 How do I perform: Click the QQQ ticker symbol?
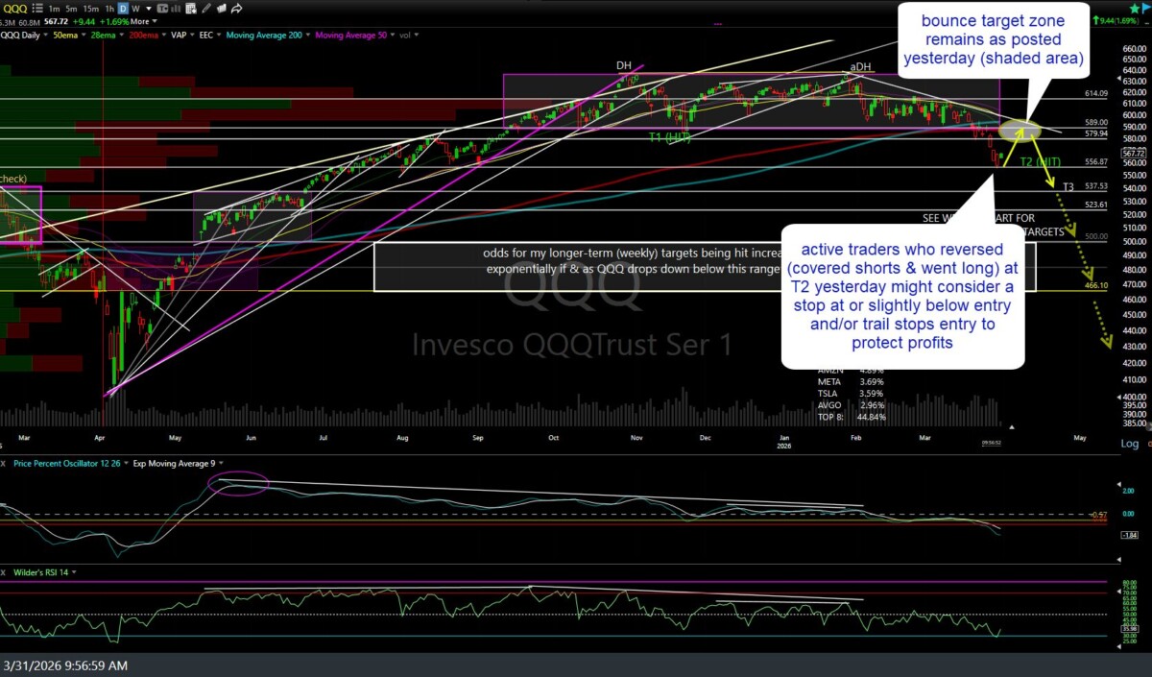click(x=15, y=9)
